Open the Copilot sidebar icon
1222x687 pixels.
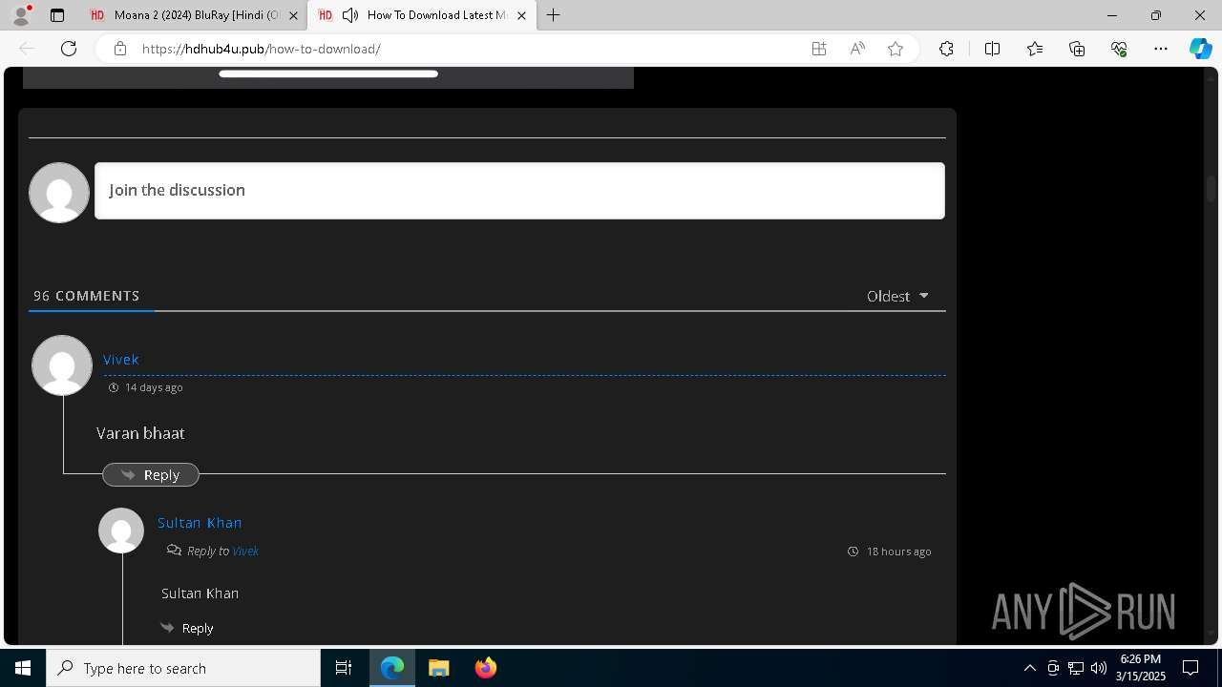point(1200,49)
